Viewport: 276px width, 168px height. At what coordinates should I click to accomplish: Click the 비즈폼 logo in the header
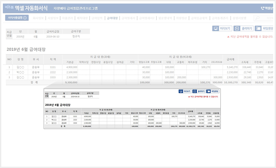tap(9, 7)
